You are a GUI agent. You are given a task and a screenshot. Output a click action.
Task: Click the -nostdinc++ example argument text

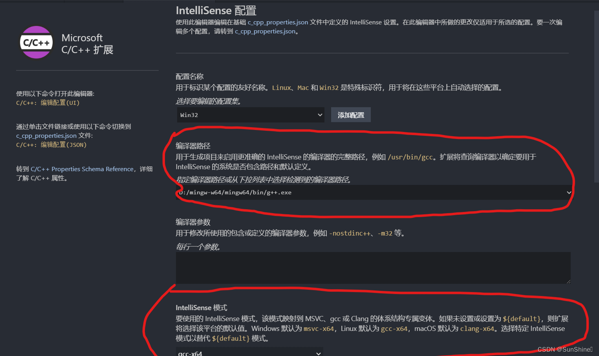[x=350, y=233]
